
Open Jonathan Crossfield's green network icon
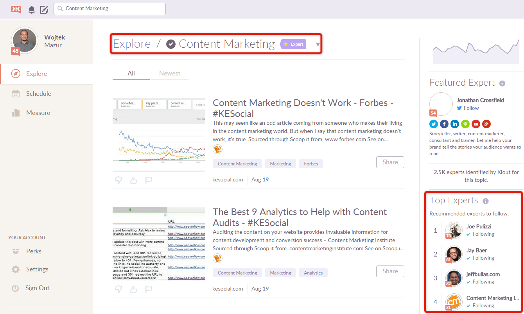(x=465, y=124)
